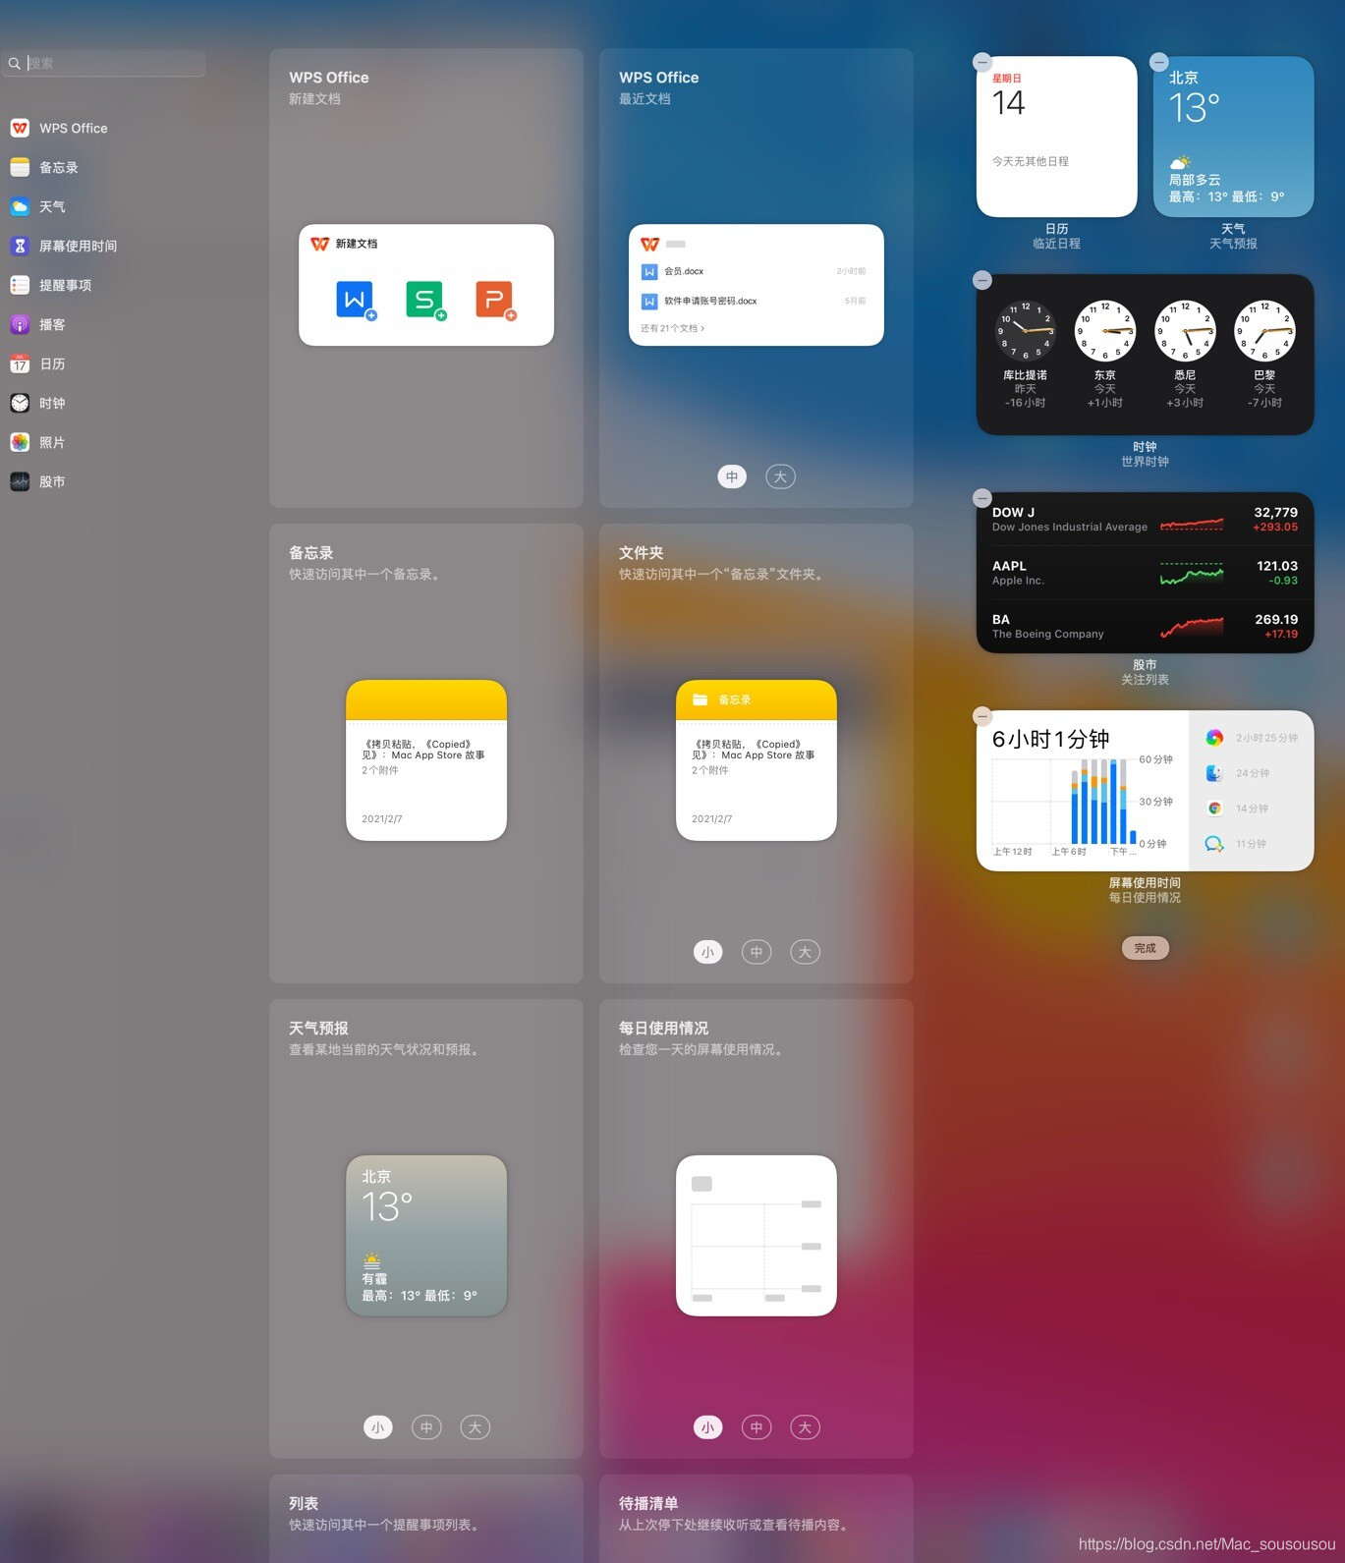The height and width of the screenshot is (1563, 1345).
Task: Select the 播客 podcasts sidebar entry
Action: [x=37, y=324]
